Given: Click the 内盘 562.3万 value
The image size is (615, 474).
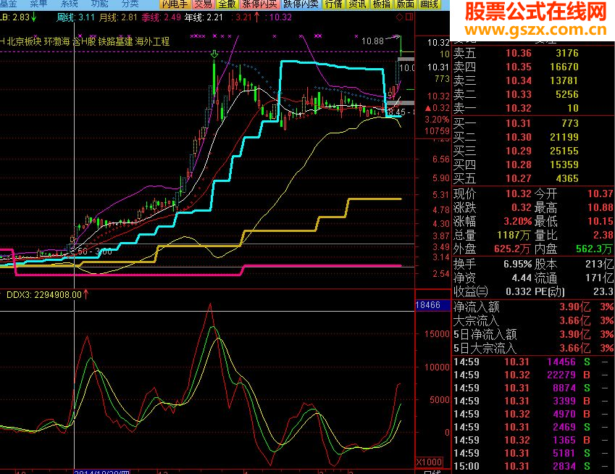Looking at the screenshot, I should (x=594, y=249).
